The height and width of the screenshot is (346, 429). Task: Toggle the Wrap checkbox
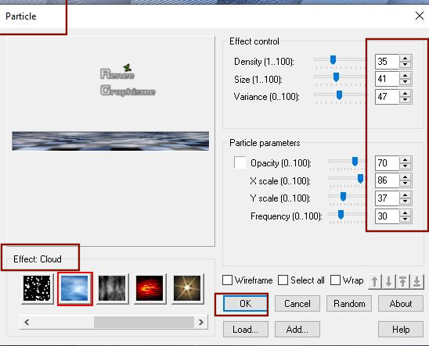(x=335, y=280)
